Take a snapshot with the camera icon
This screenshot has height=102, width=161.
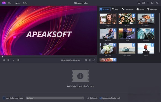point(86,60)
